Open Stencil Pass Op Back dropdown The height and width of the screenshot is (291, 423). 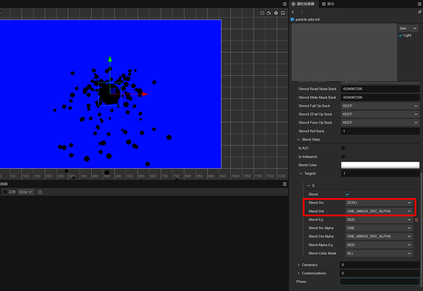380,123
